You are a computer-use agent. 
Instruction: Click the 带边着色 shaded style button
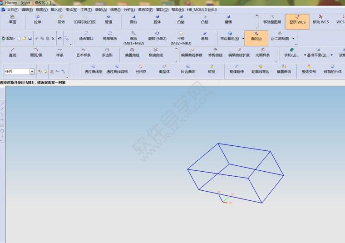230,36
